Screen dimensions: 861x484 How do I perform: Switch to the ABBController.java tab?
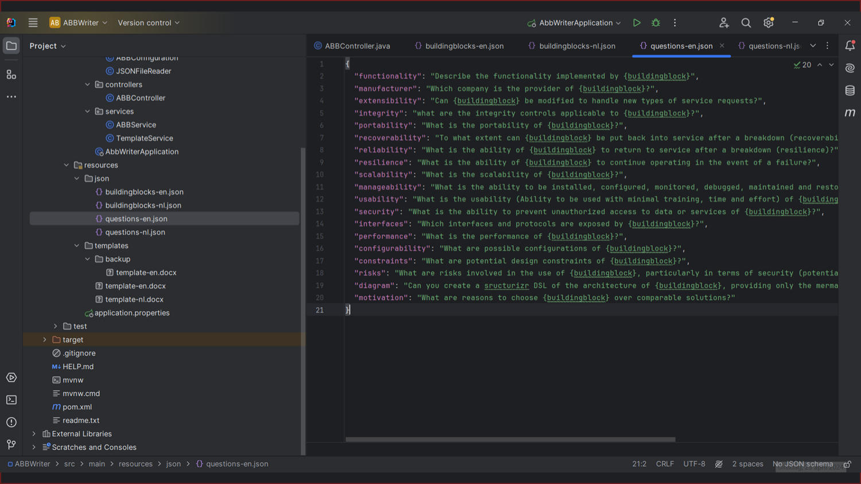[x=357, y=46]
